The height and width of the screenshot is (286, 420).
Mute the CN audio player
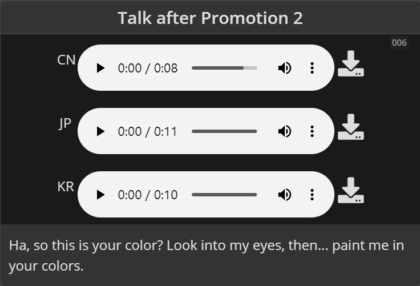[x=285, y=68]
